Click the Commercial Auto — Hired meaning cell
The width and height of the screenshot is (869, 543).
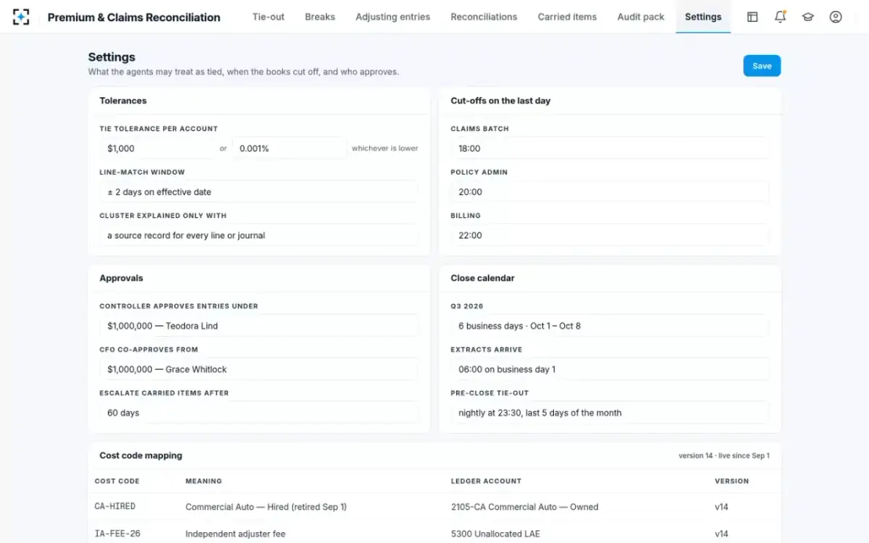(x=266, y=507)
